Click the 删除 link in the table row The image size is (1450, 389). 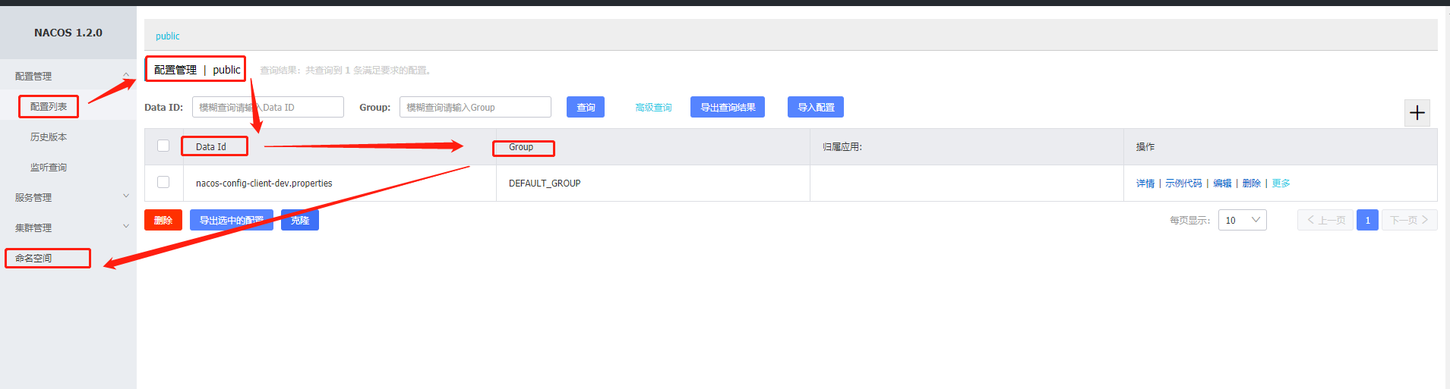[x=1252, y=184]
